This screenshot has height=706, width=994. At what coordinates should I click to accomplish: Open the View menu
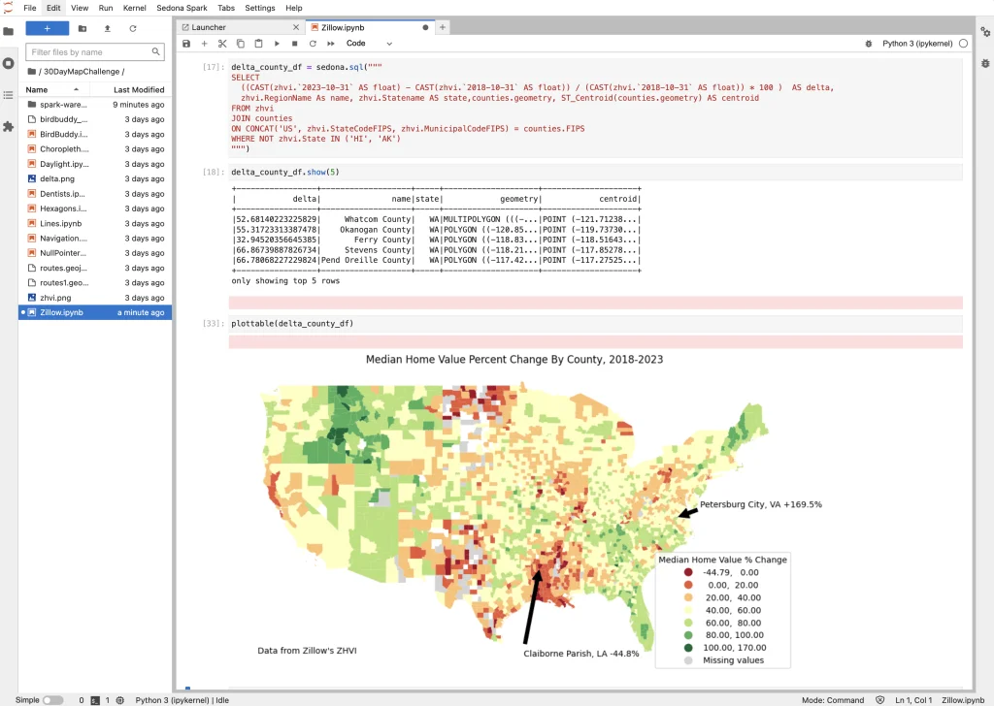[x=80, y=8]
